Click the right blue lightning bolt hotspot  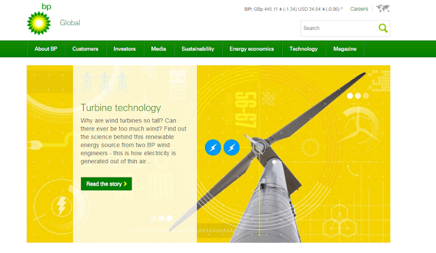(x=232, y=148)
